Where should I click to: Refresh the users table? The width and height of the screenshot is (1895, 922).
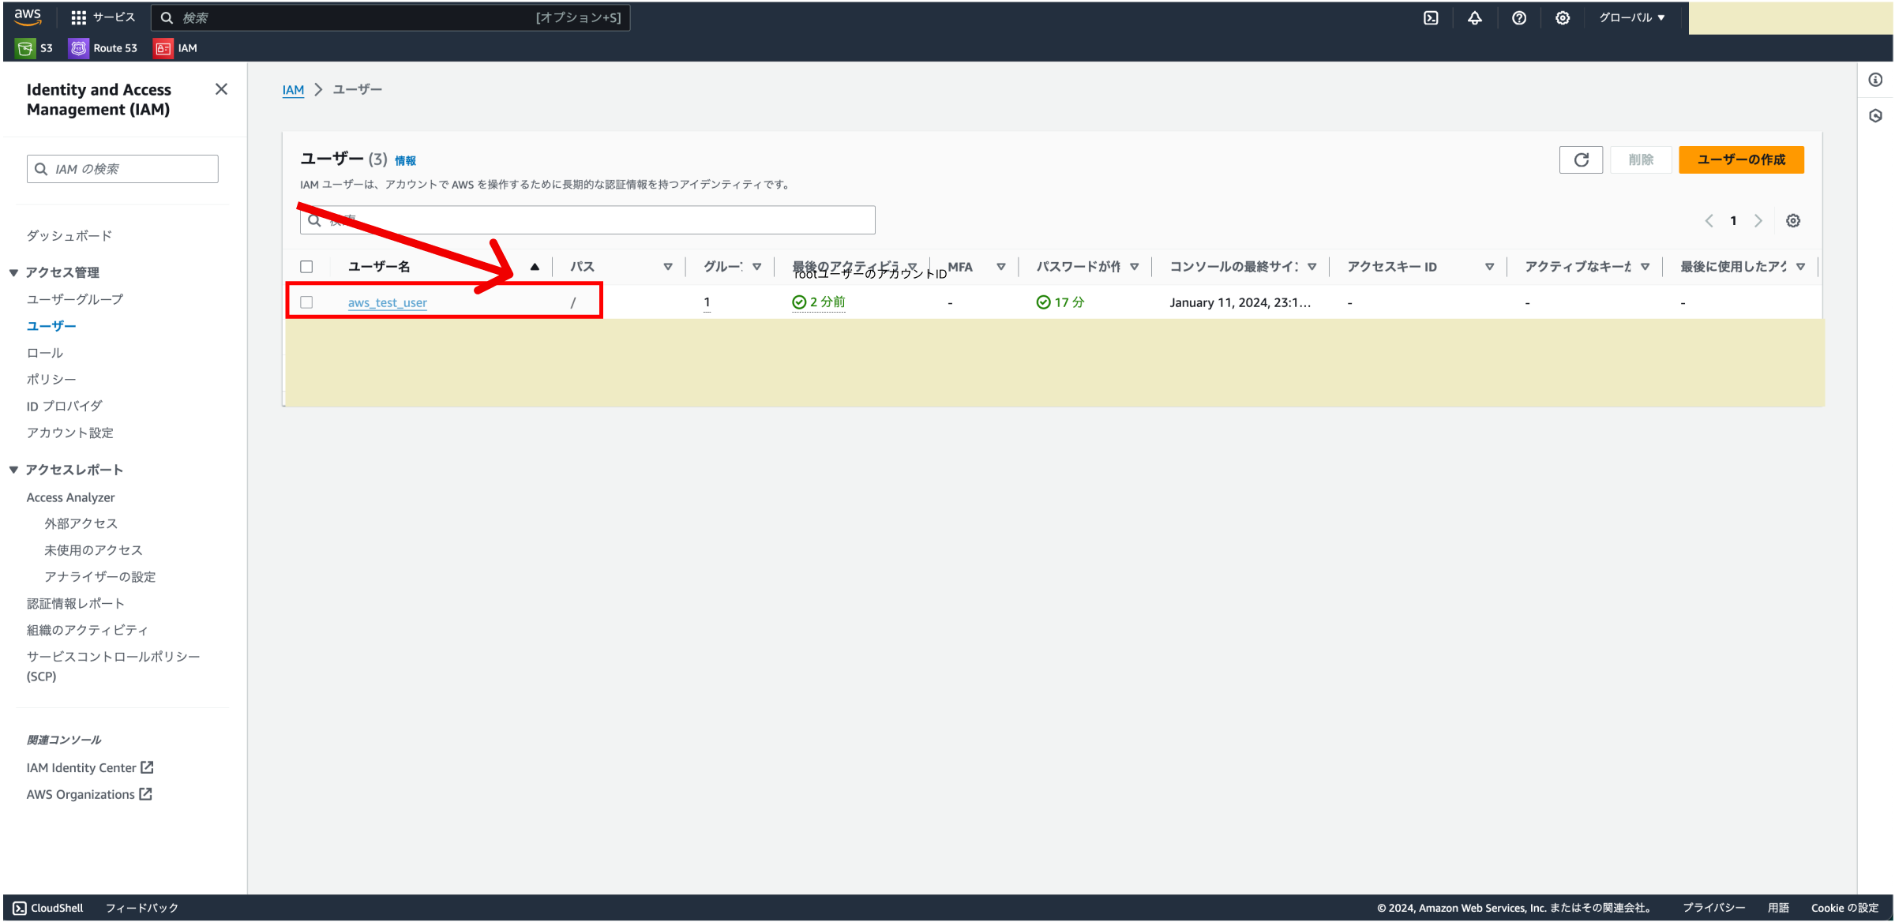1581,159
